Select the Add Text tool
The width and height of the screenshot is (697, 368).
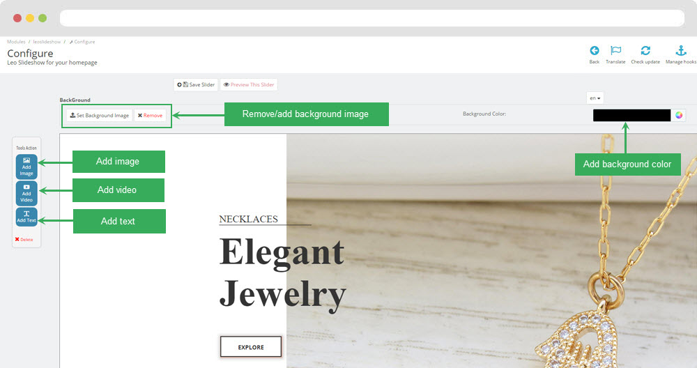pos(26,217)
